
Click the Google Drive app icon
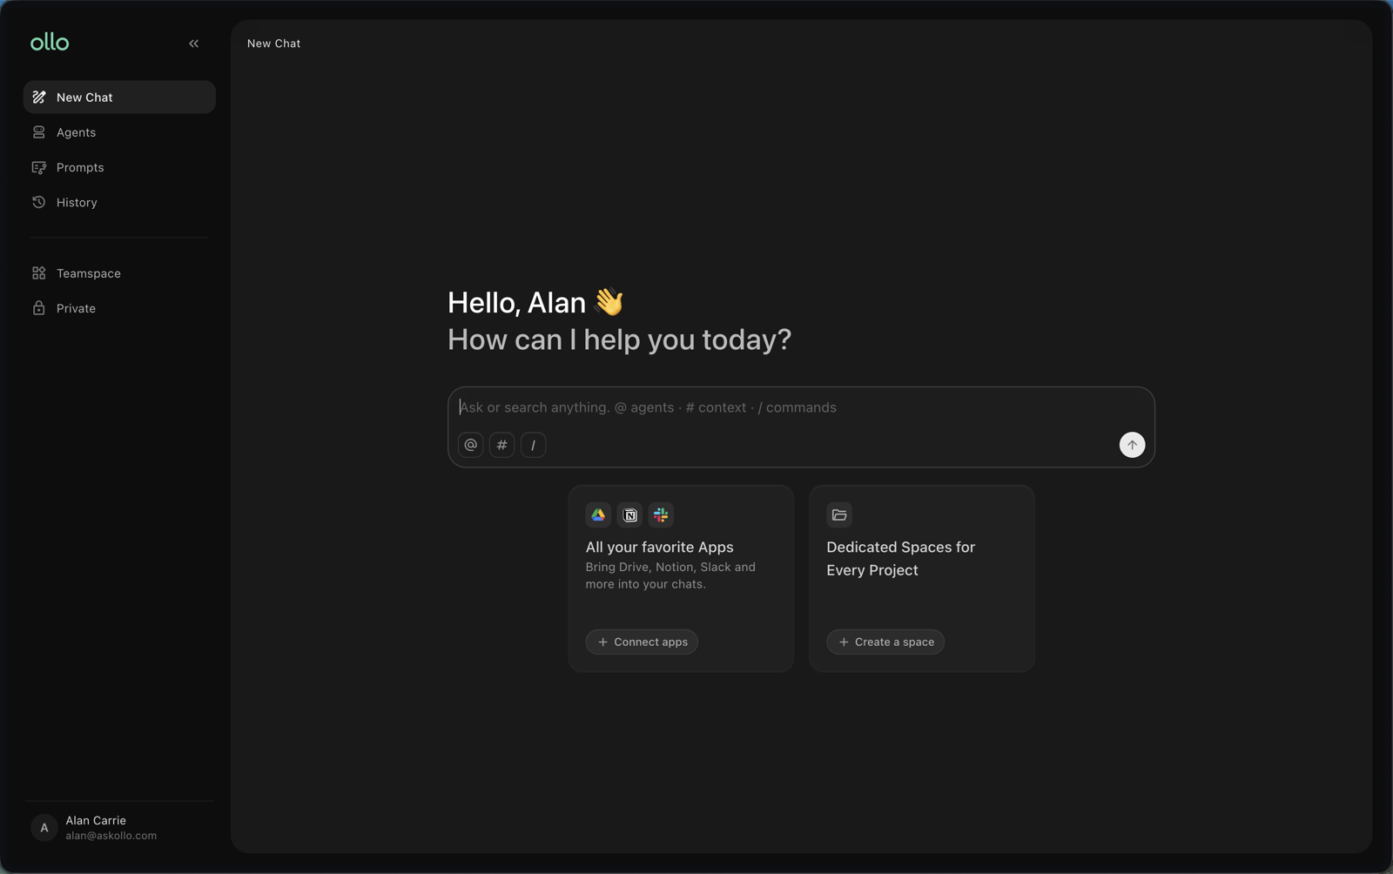pyautogui.click(x=598, y=515)
